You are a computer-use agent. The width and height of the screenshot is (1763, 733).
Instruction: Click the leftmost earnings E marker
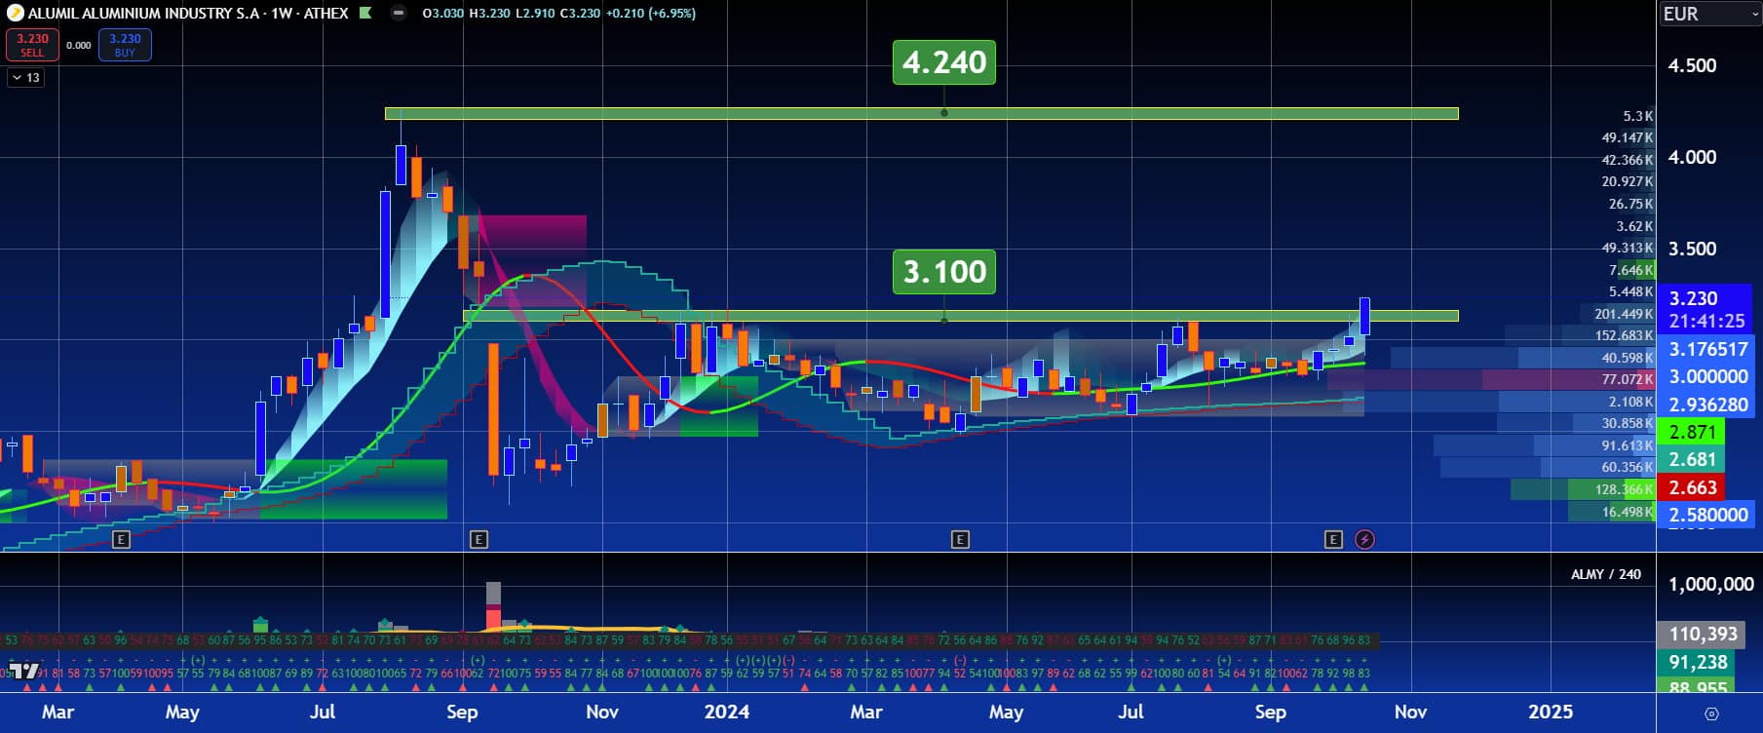tap(121, 539)
